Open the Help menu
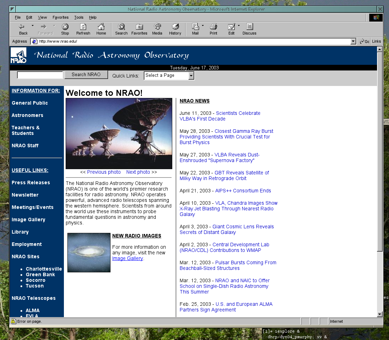The width and height of the screenshot is (389, 340). tap(92, 17)
